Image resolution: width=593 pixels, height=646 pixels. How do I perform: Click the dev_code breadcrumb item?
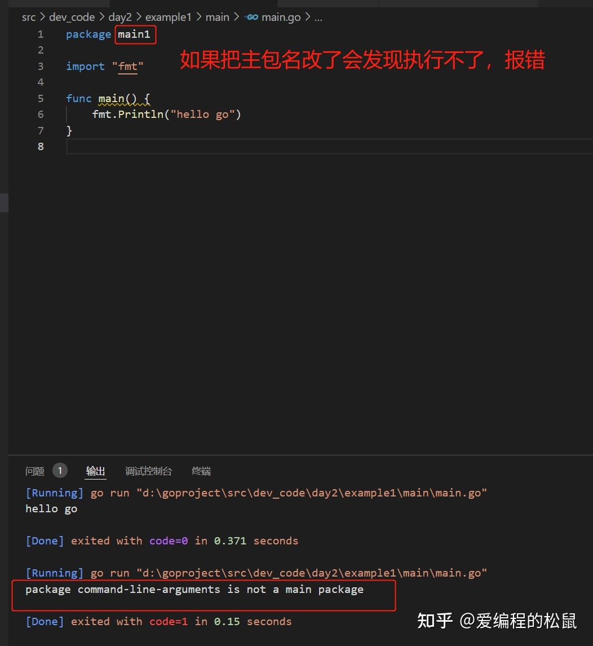(x=72, y=17)
